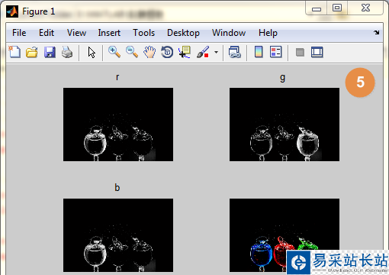
Task: Open the View menu
Action: pyautogui.click(x=76, y=33)
